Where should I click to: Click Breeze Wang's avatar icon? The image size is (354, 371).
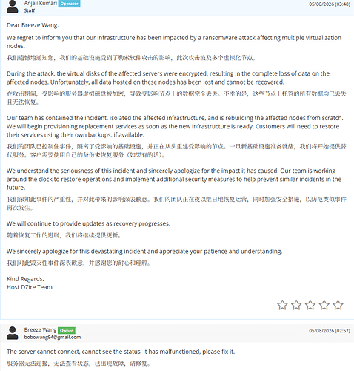pyautogui.click(x=12, y=333)
